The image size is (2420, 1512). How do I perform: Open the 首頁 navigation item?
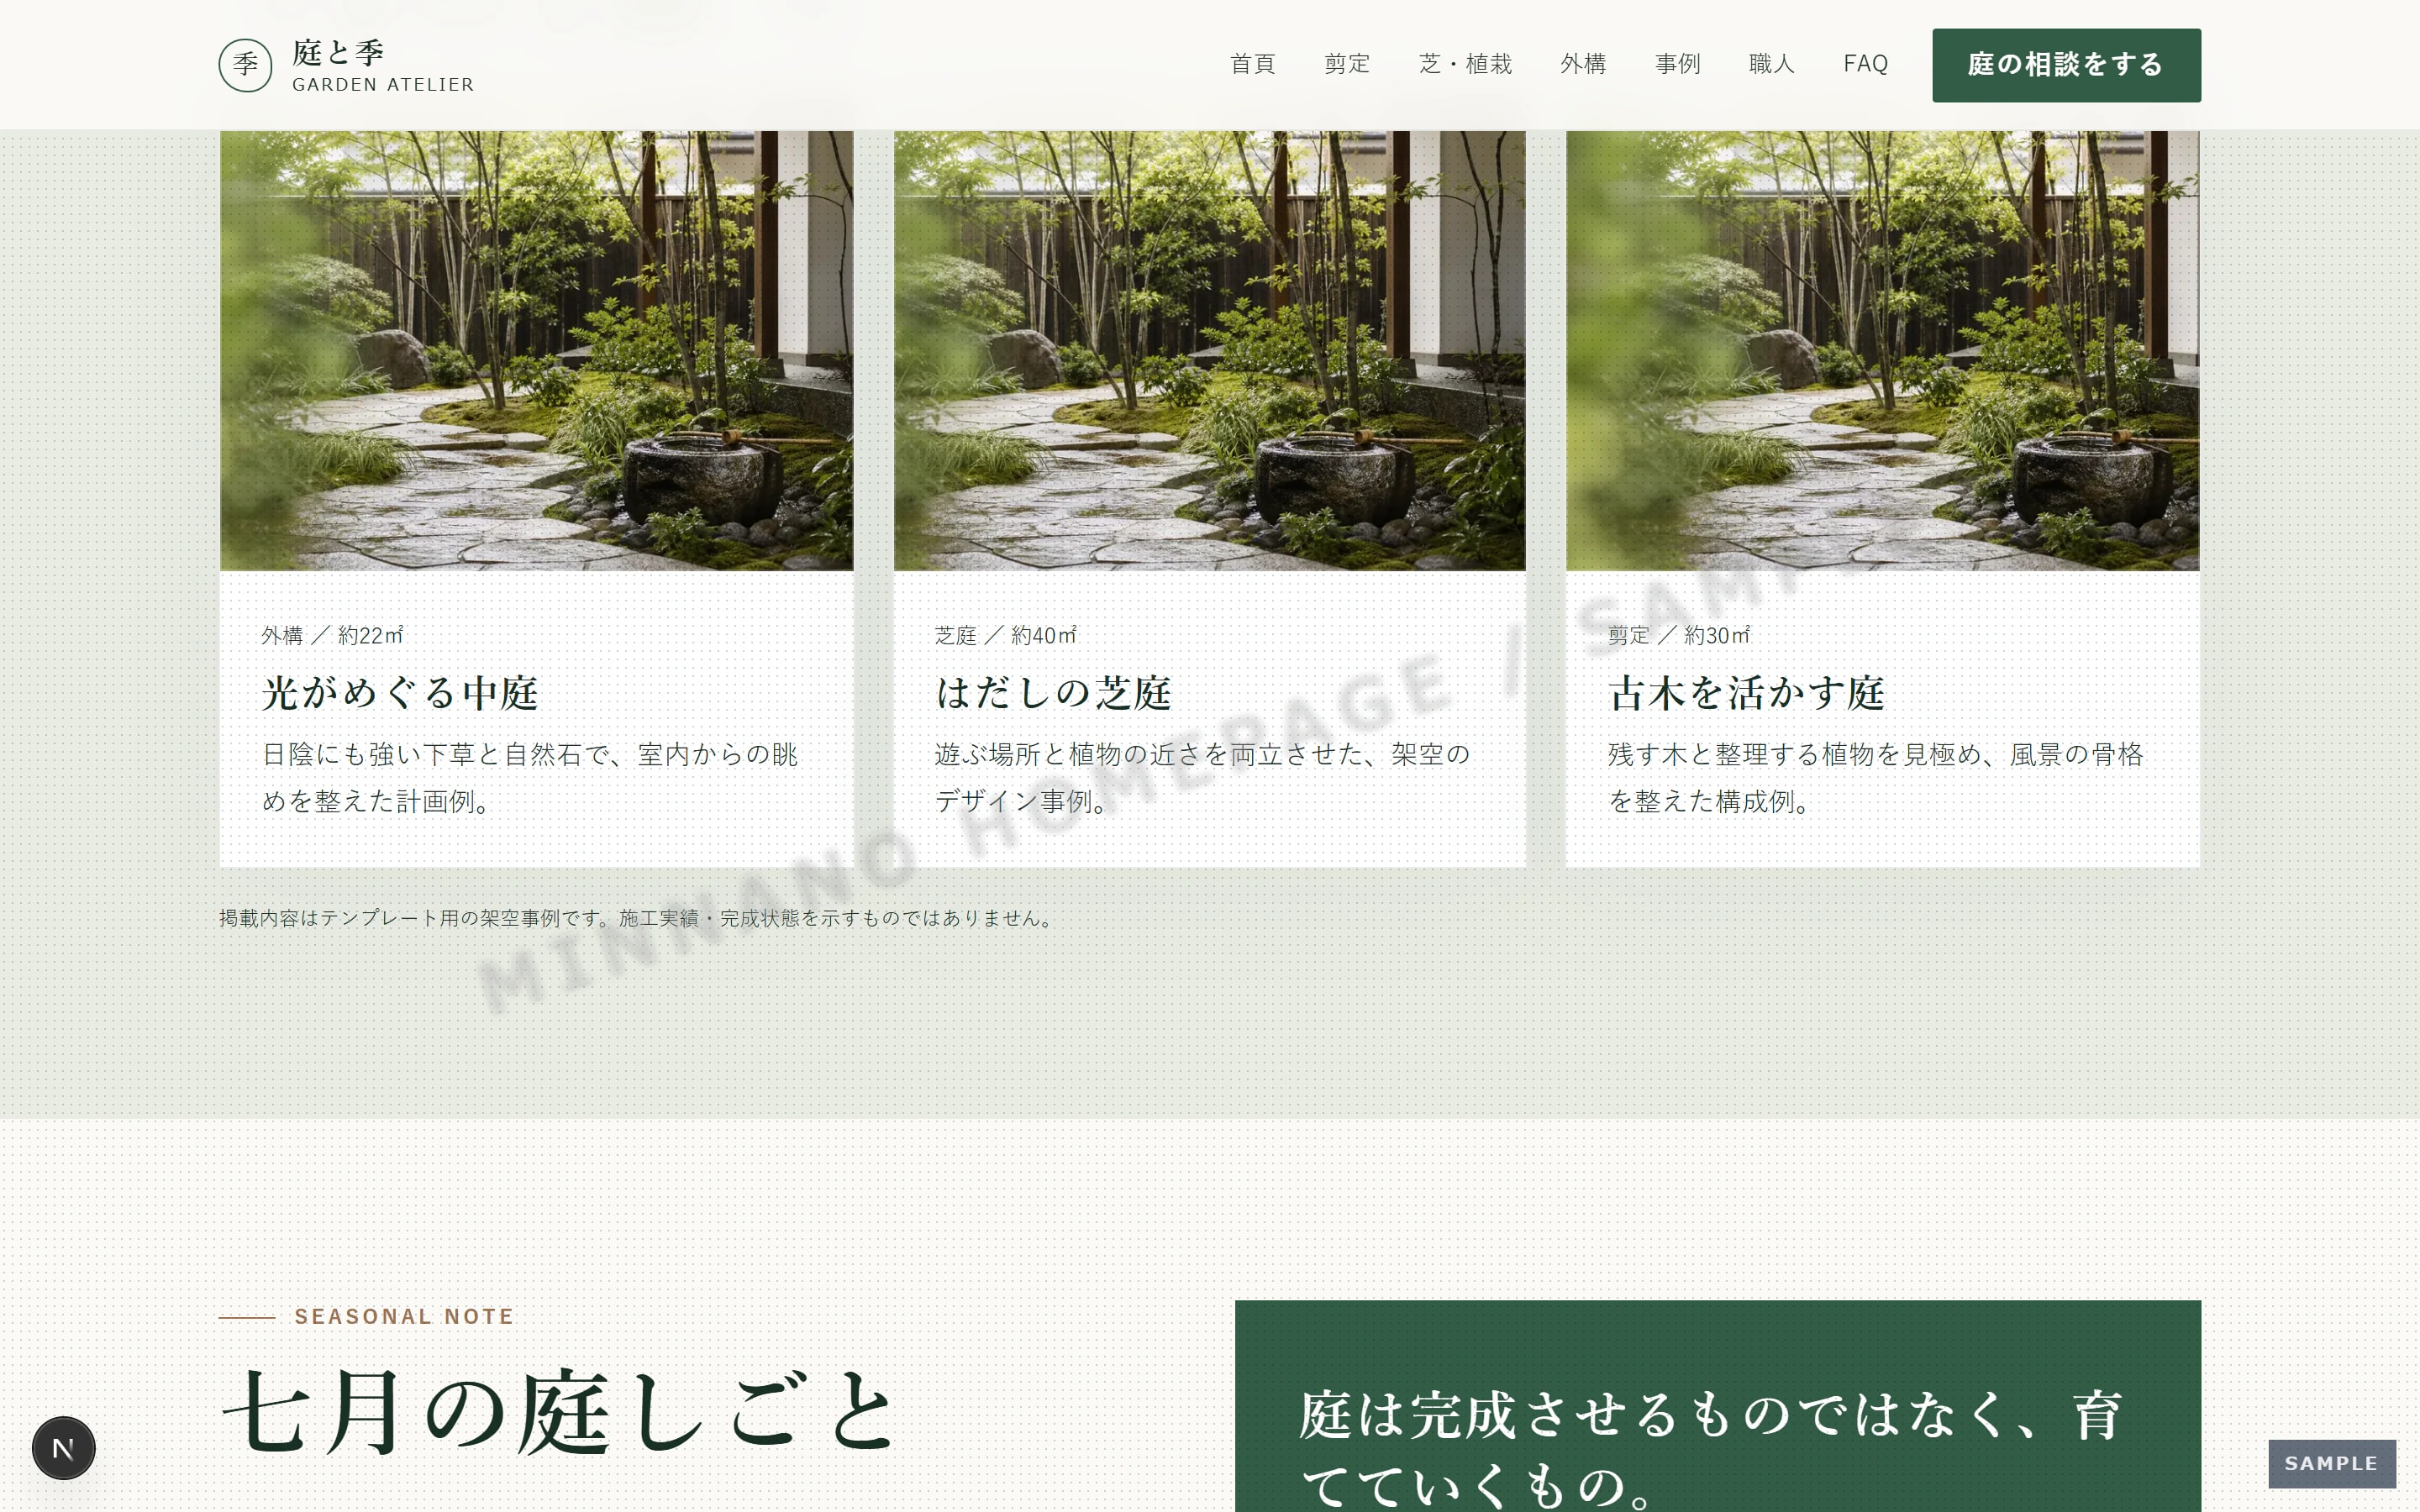click(1252, 64)
